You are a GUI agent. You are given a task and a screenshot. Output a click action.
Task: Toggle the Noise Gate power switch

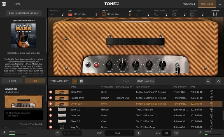pyautogui.click(x=62, y=15)
